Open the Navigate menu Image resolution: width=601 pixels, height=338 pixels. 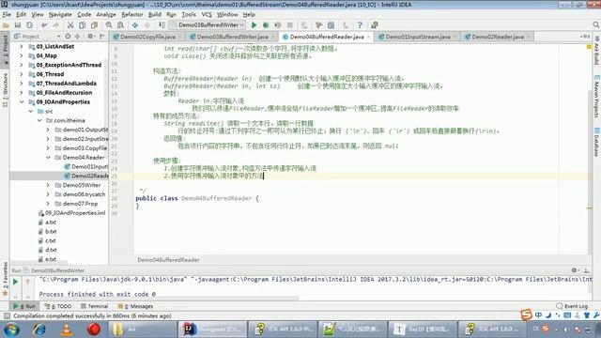60,15
